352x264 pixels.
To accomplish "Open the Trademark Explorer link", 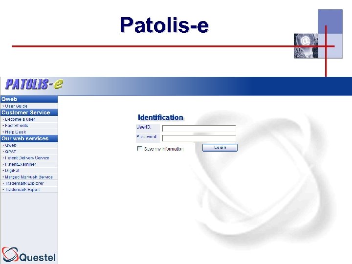I will tap(24, 183).
